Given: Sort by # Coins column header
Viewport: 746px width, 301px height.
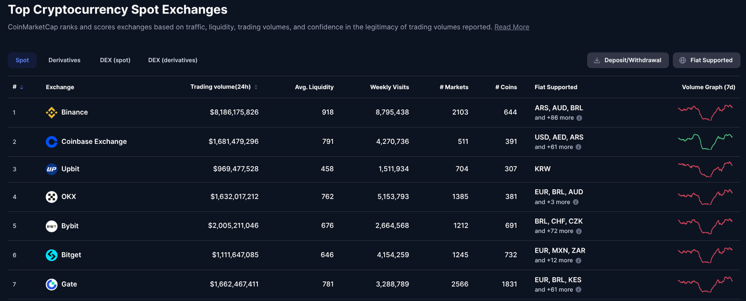Looking at the screenshot, I should pyautogui.click(x=506, y=87).
